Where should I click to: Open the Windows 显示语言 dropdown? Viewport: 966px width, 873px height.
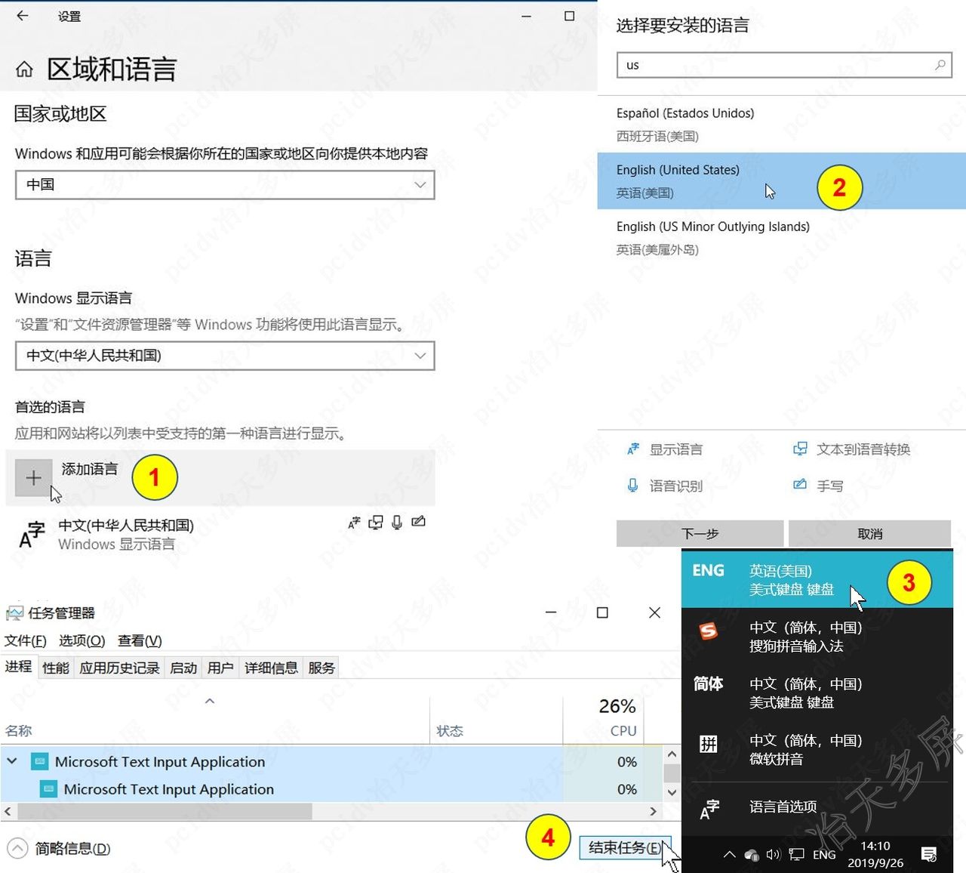[225, 356]
